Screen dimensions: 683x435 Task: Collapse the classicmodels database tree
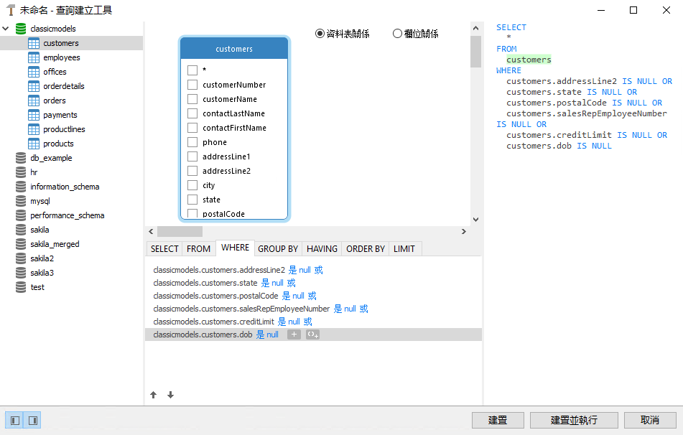pyautogui.click(x=5, y=29)
